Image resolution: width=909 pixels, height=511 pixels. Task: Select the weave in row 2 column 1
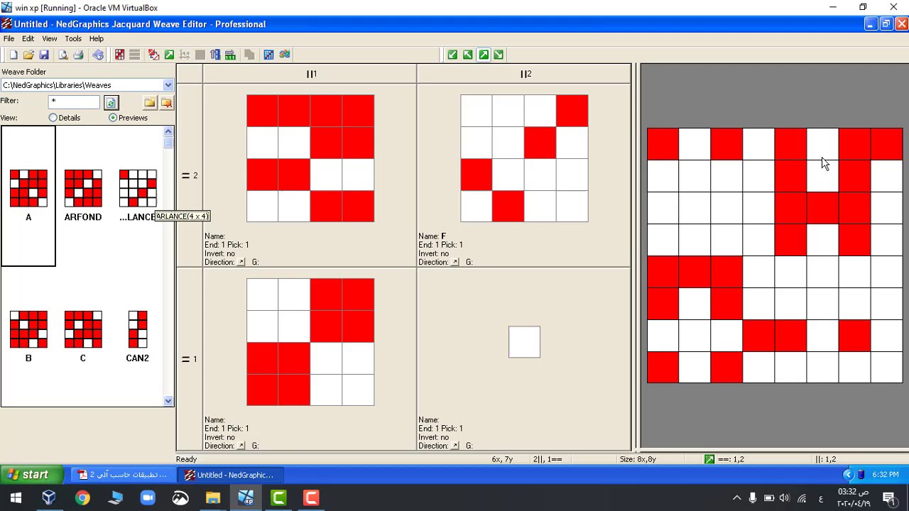pyautogui.click(x=310, y=158)
